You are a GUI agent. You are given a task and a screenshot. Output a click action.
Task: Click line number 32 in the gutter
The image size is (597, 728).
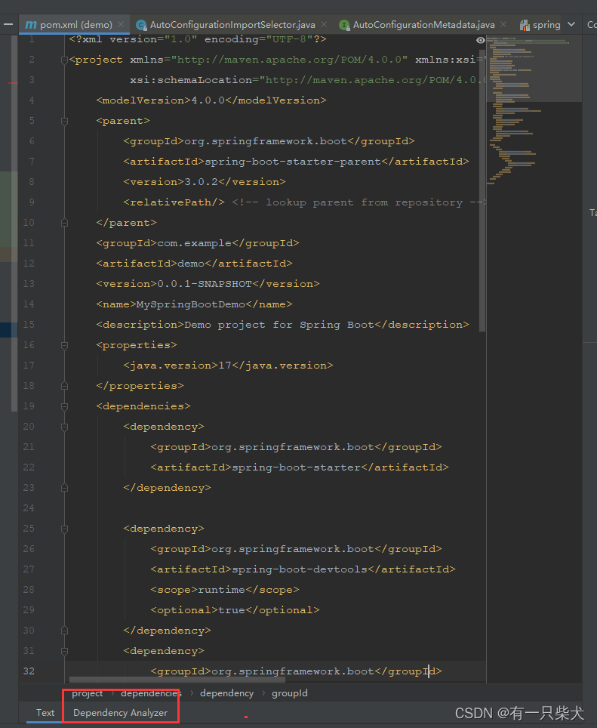point(29,671)
